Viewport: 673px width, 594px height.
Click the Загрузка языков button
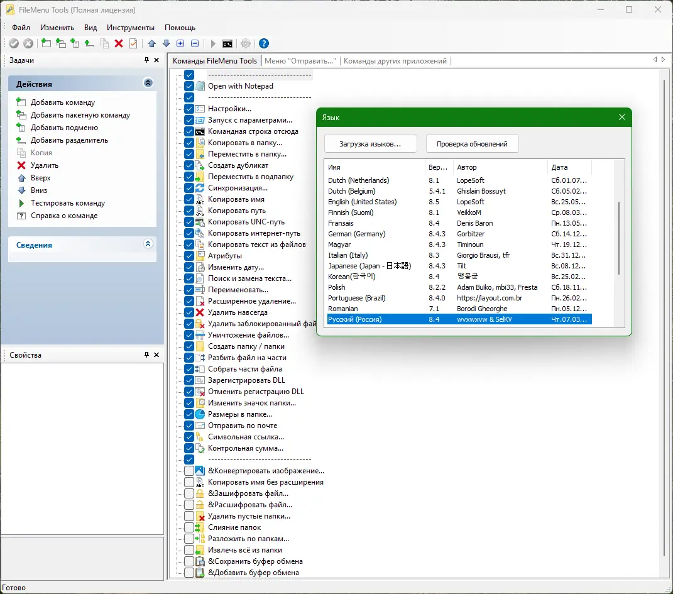click(x=369, y=144)
